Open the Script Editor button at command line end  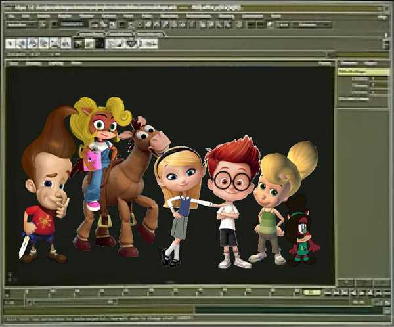(387, 311)
